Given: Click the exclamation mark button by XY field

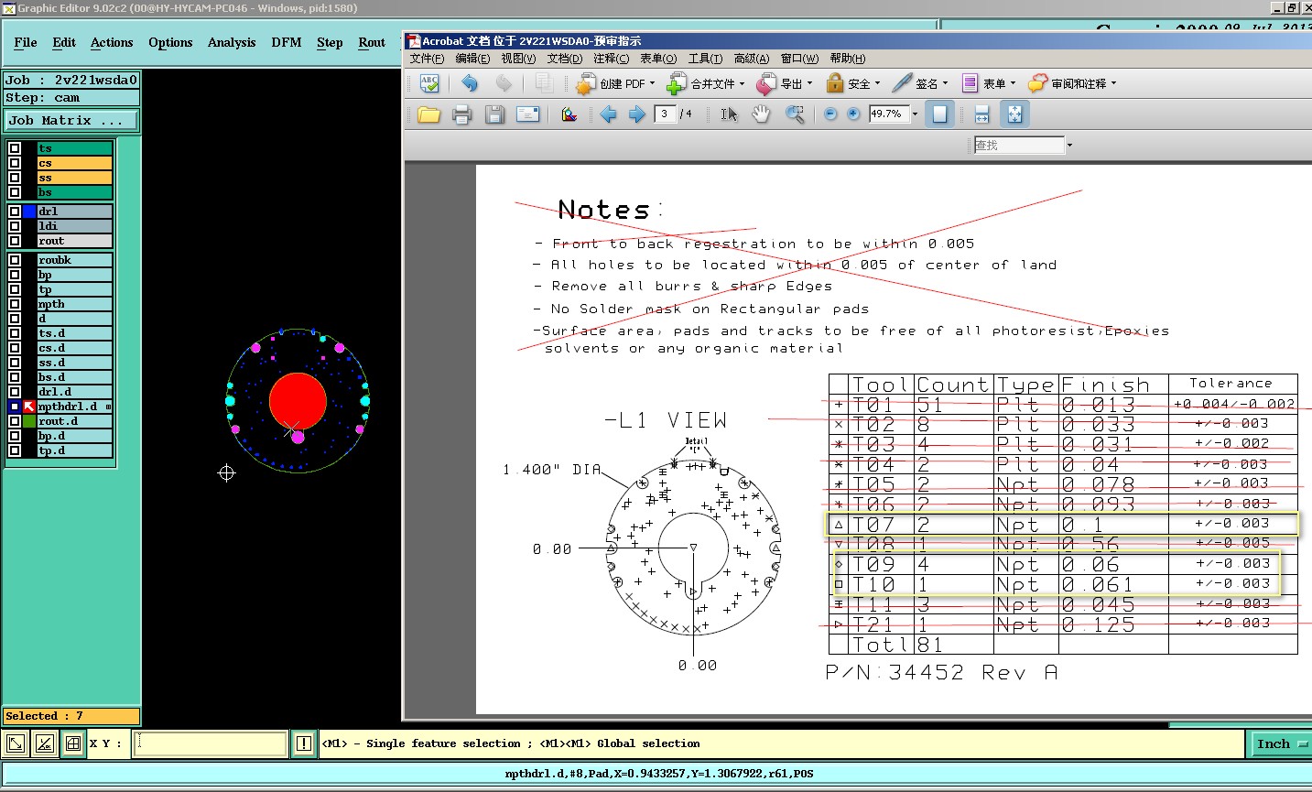Looking at the screenshot, I should pyautogui.click(x=303, y=743).
